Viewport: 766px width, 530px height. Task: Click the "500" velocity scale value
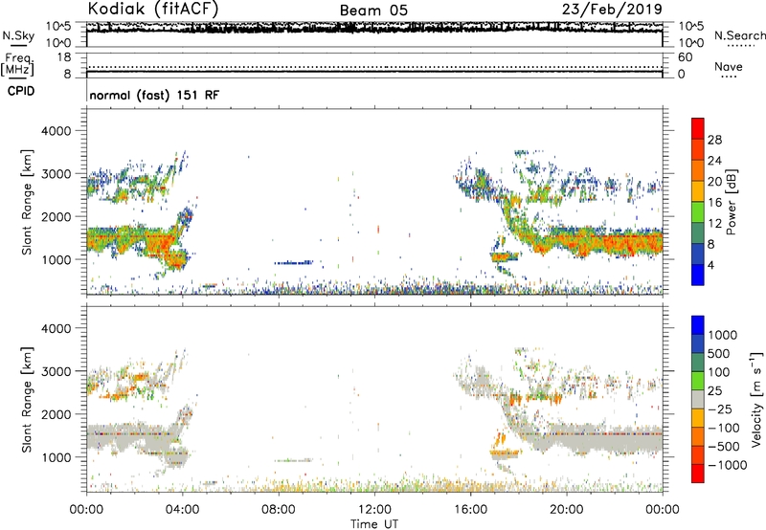719,354
